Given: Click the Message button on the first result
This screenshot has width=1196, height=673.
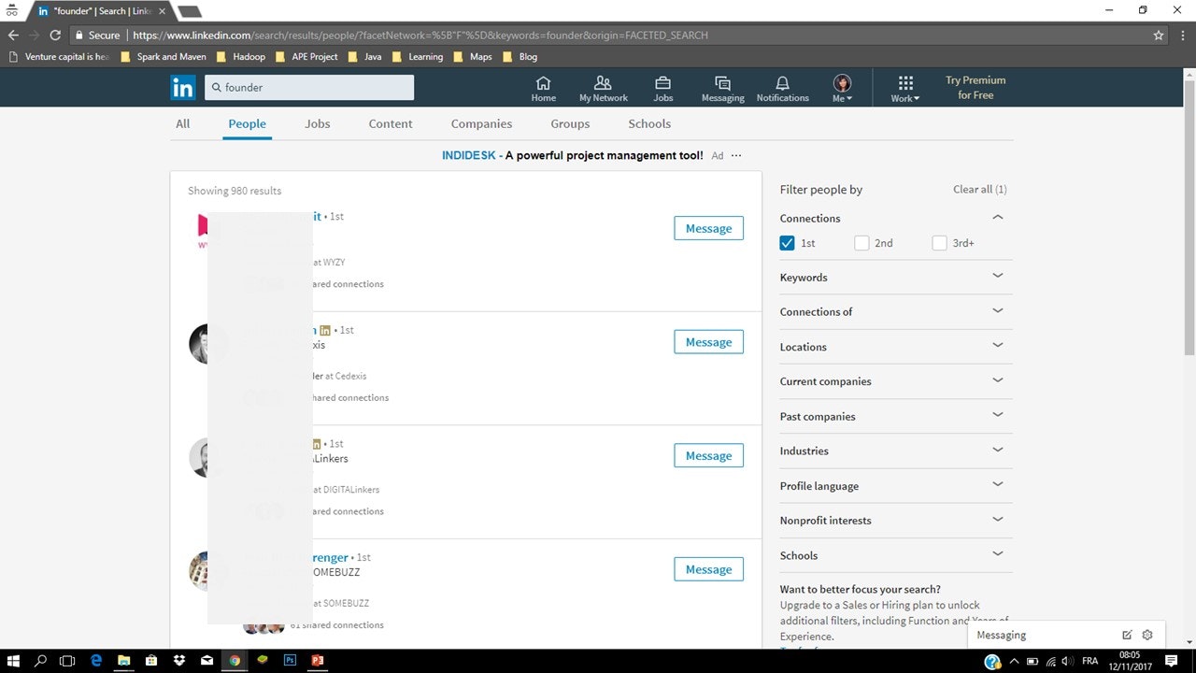Looking at the screenshot, I should coord(708,228).
